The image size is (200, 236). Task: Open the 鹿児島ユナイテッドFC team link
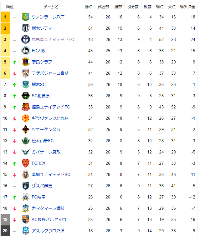coord(53,39)
